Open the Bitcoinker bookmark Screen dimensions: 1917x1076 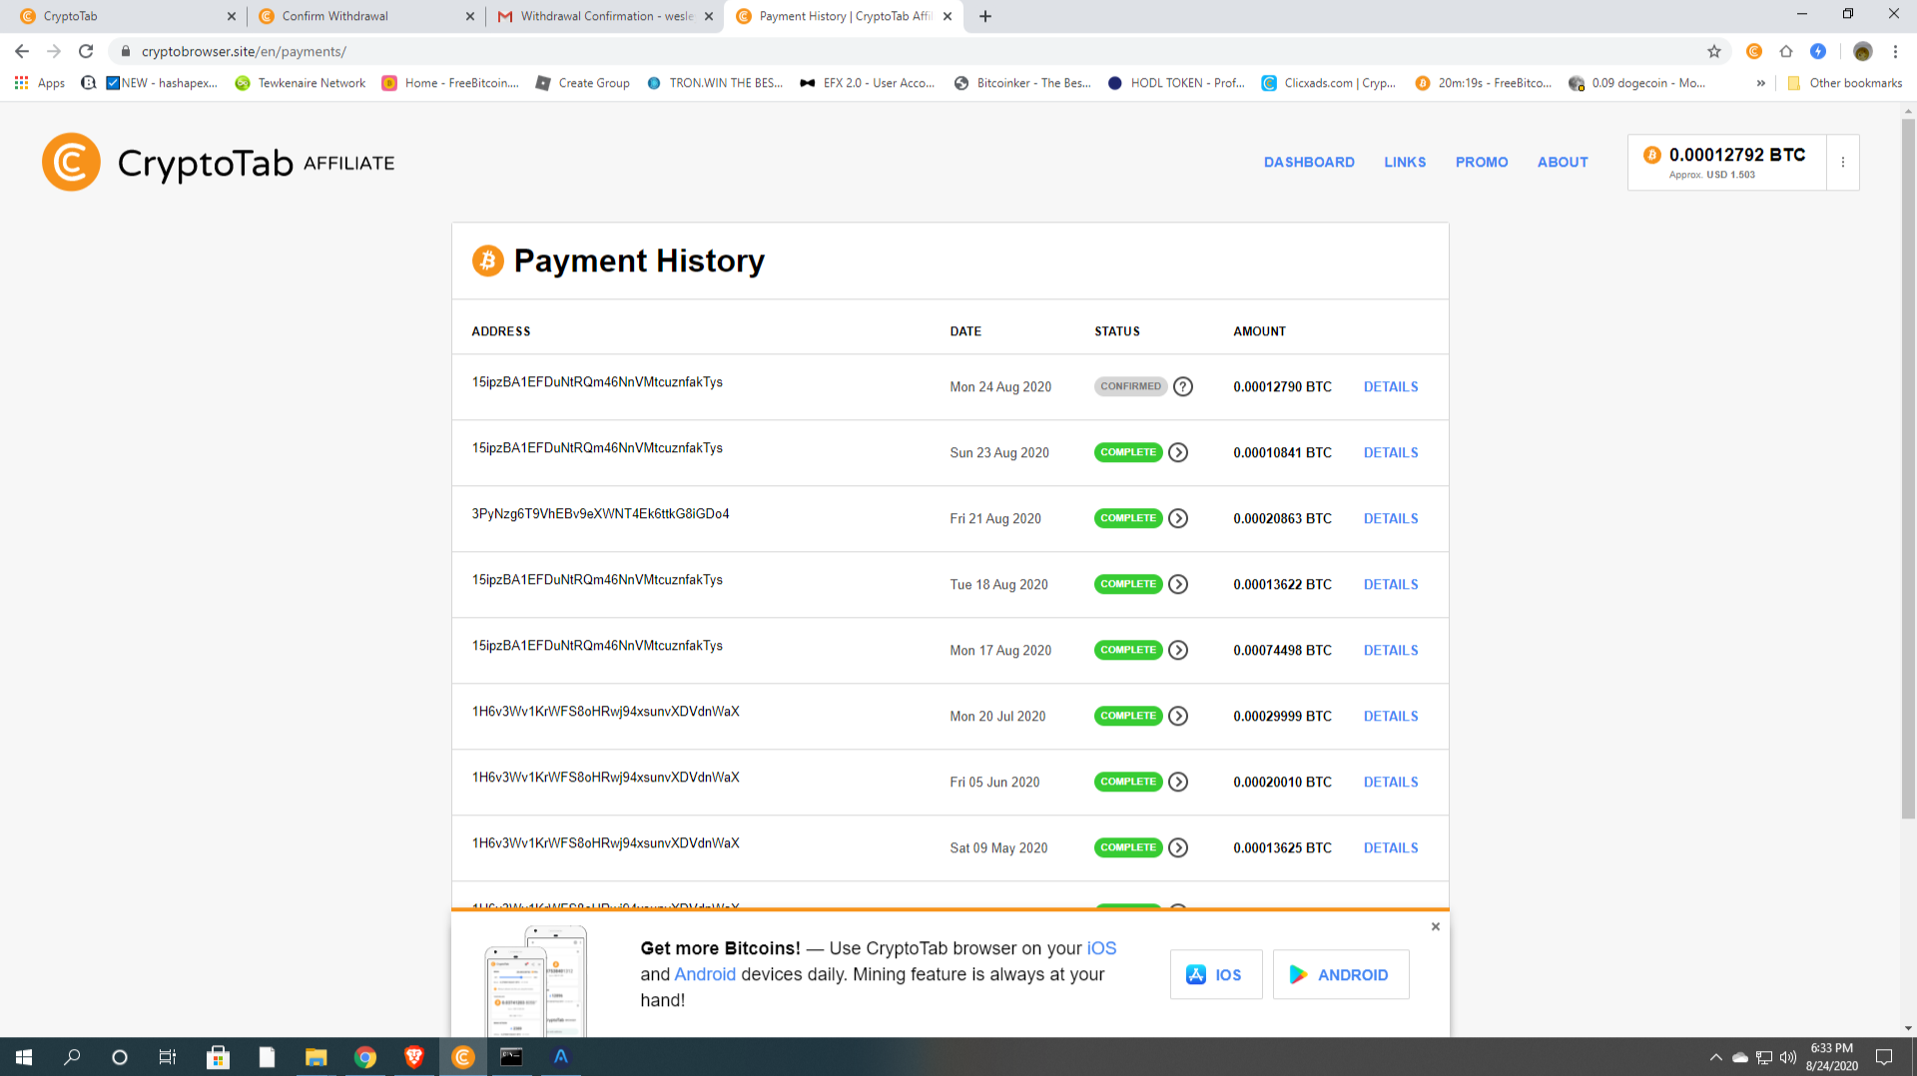point(1022,83)
